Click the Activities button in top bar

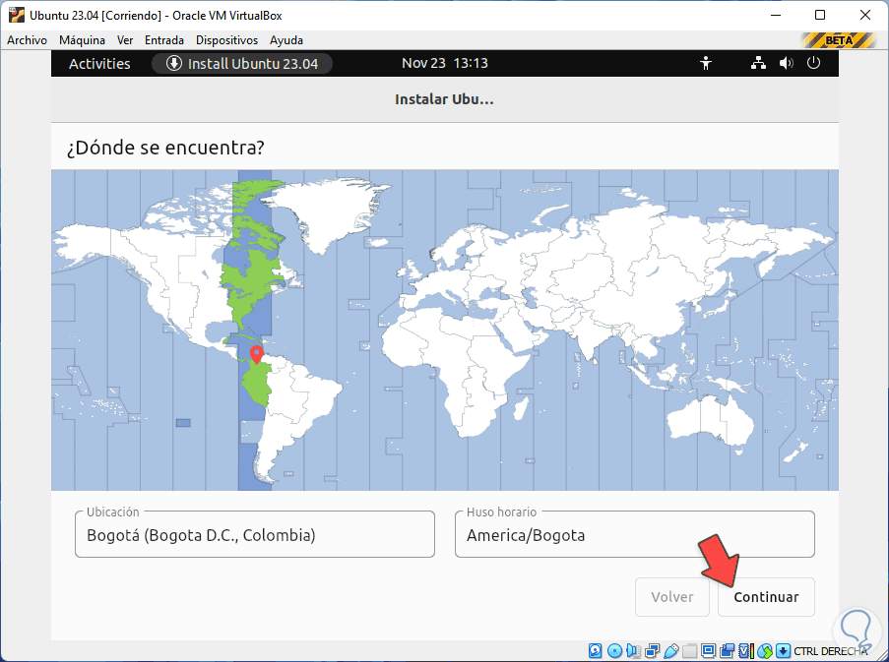[99, 63]
